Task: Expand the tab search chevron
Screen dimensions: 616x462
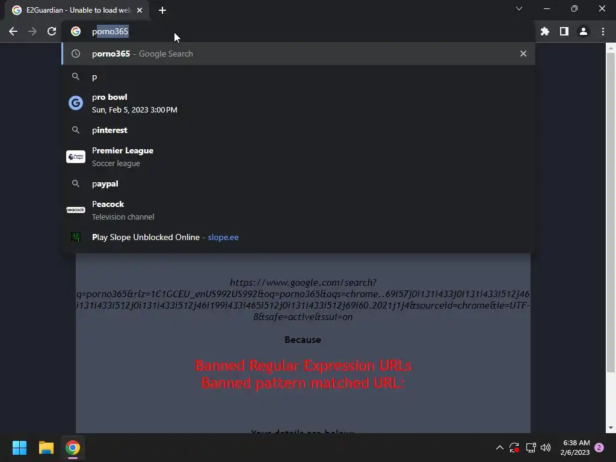Action: coord(519,8)
